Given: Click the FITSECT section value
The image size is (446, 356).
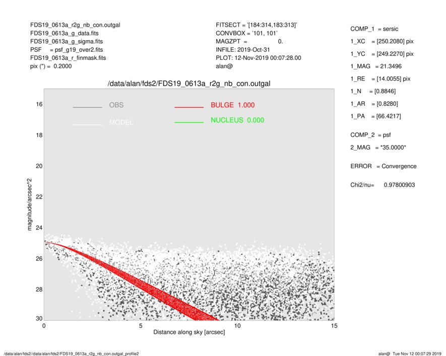Looking at the screenshot, I should point(257,25).
